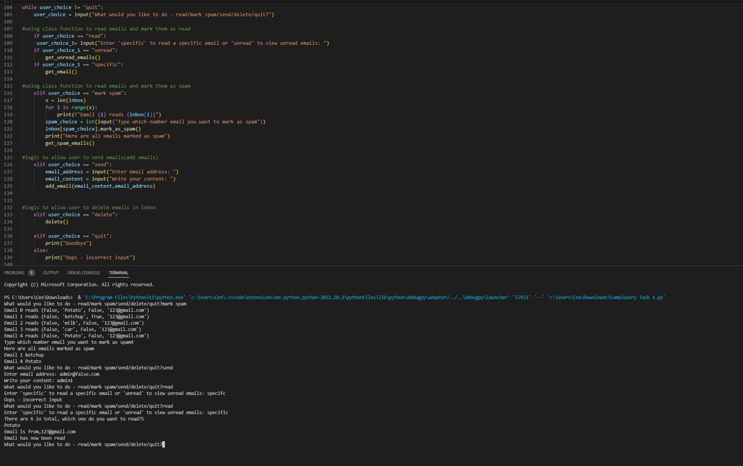This screenshot has height=466, width=743.
Task: Click 'for i in range(x):' on line 118
Action: pos(72,108)
